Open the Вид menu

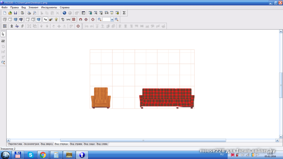[24, 7]
